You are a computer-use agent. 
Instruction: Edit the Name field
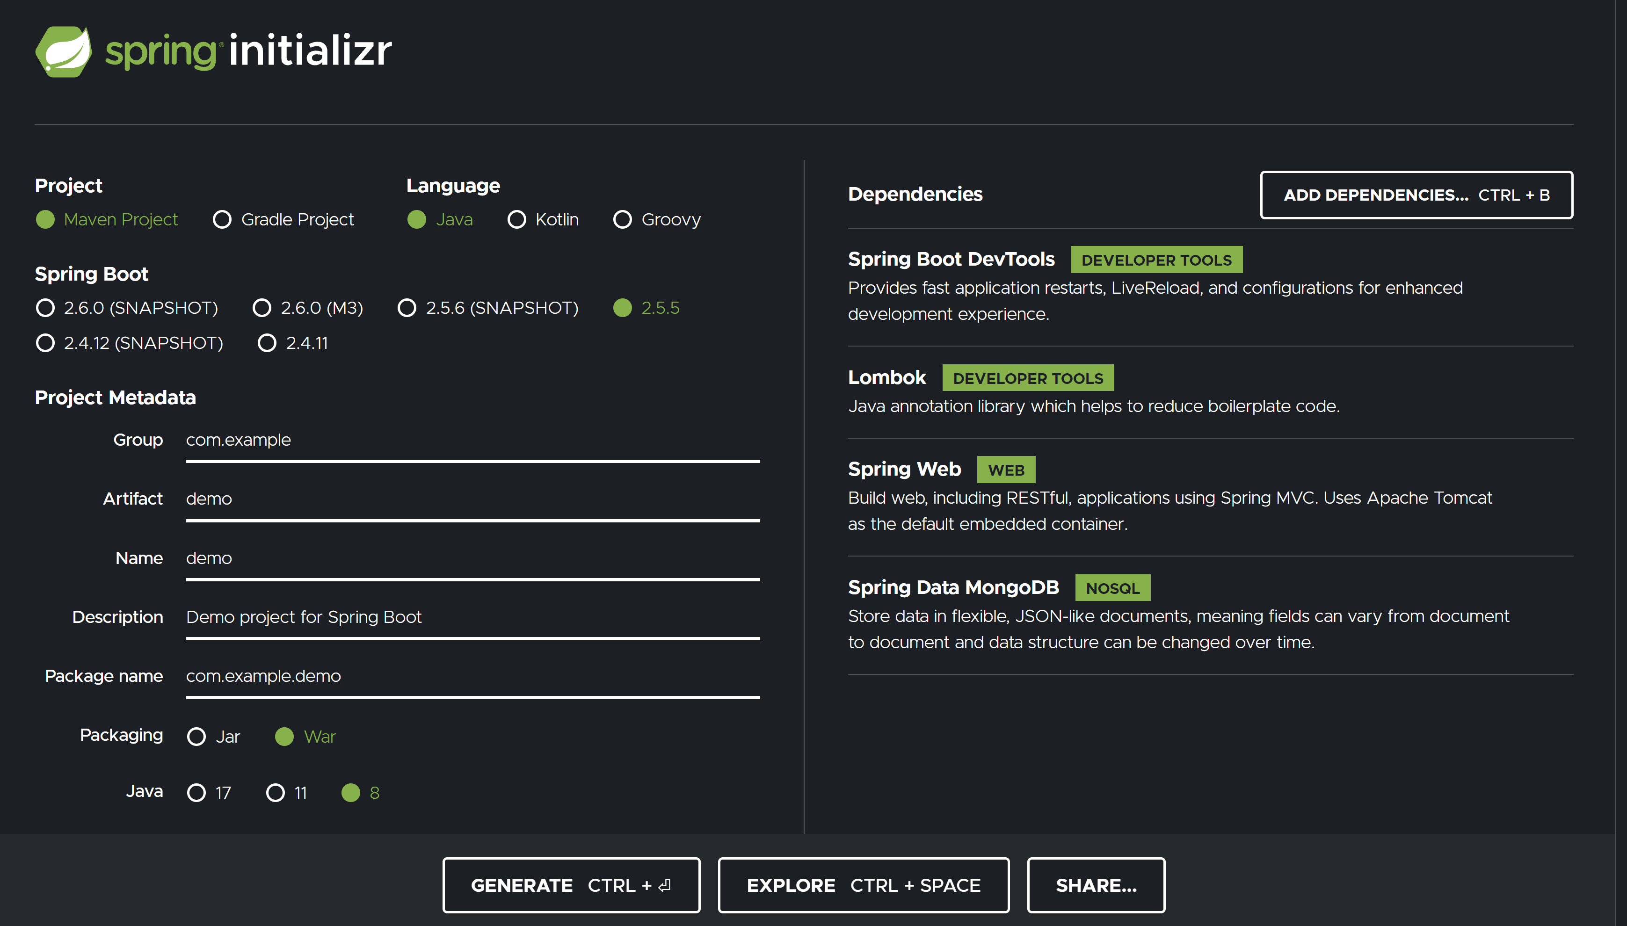click(472, 559)
